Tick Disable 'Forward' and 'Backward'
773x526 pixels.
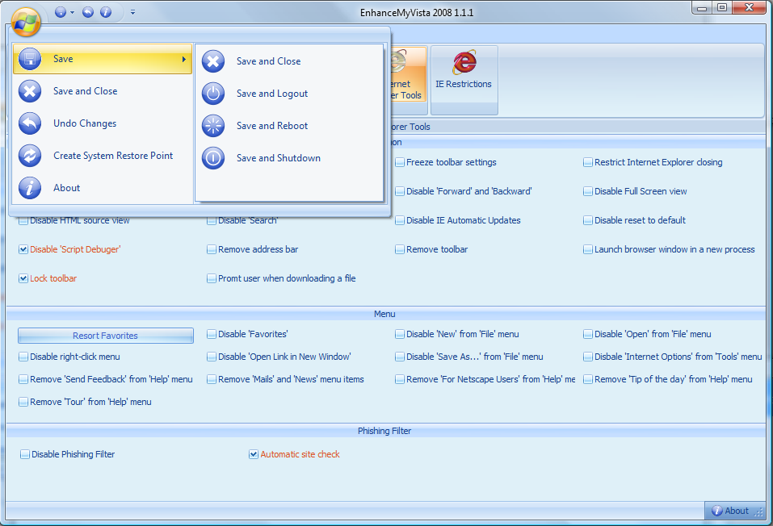pyautogui.click(x=400, y=191)
